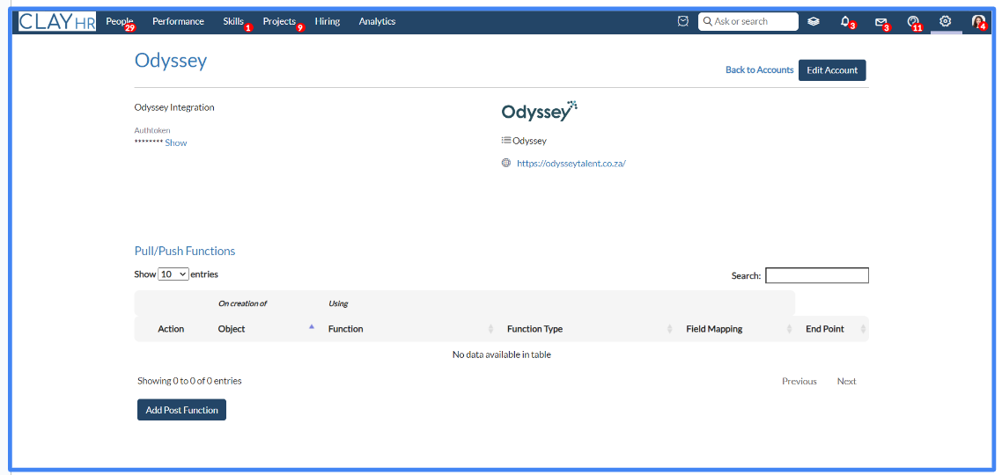Screen dimensions: 1002x475
Task: Click the Ask or search field
Action: tap(748, 21)
